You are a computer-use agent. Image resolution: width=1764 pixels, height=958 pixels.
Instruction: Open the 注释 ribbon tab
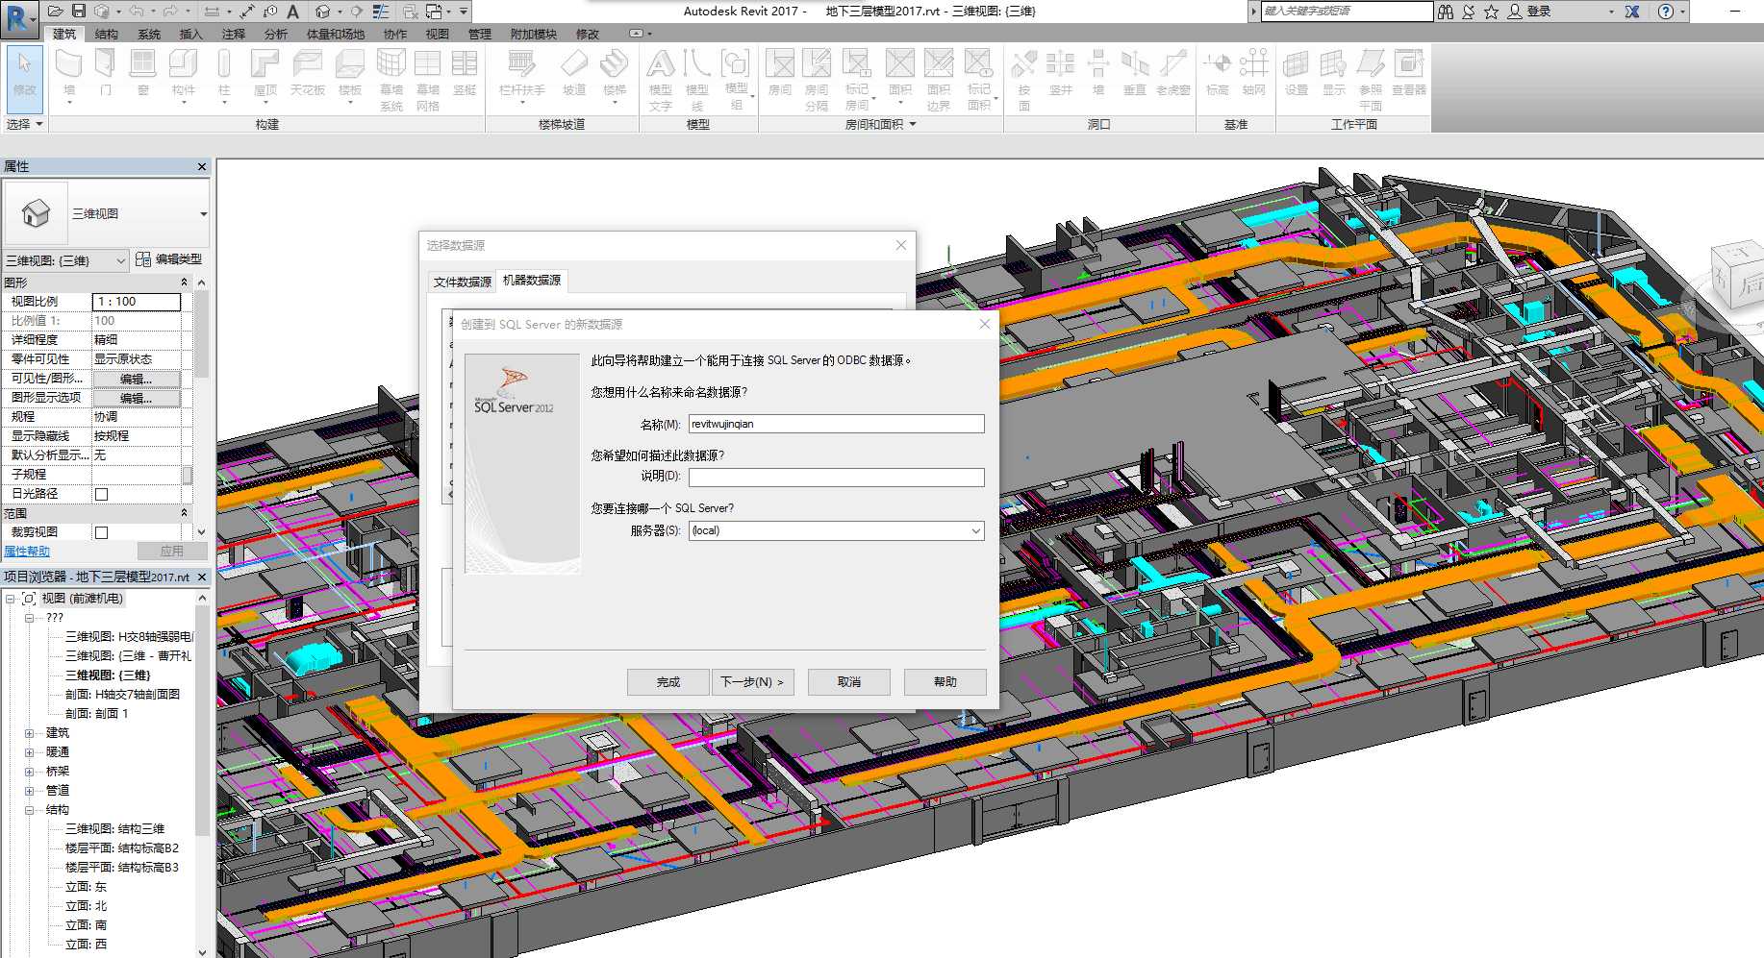tap(234, 34)
